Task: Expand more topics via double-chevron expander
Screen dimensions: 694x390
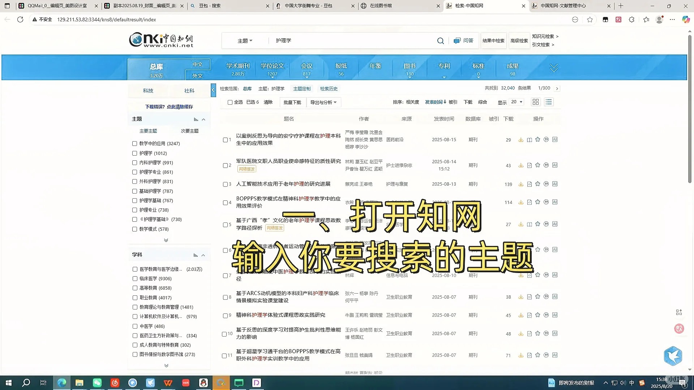Action: [166, 240]
